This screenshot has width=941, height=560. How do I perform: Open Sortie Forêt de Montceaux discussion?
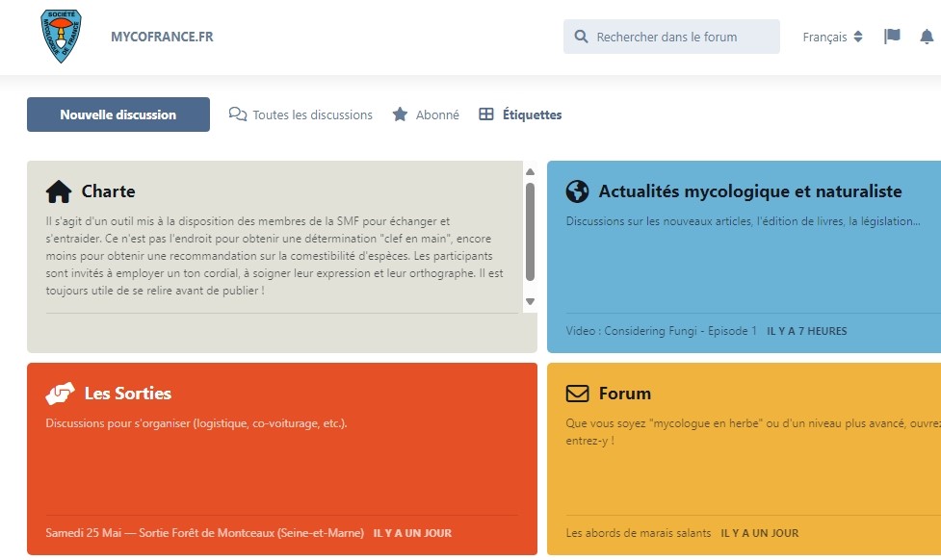point(204,533)
